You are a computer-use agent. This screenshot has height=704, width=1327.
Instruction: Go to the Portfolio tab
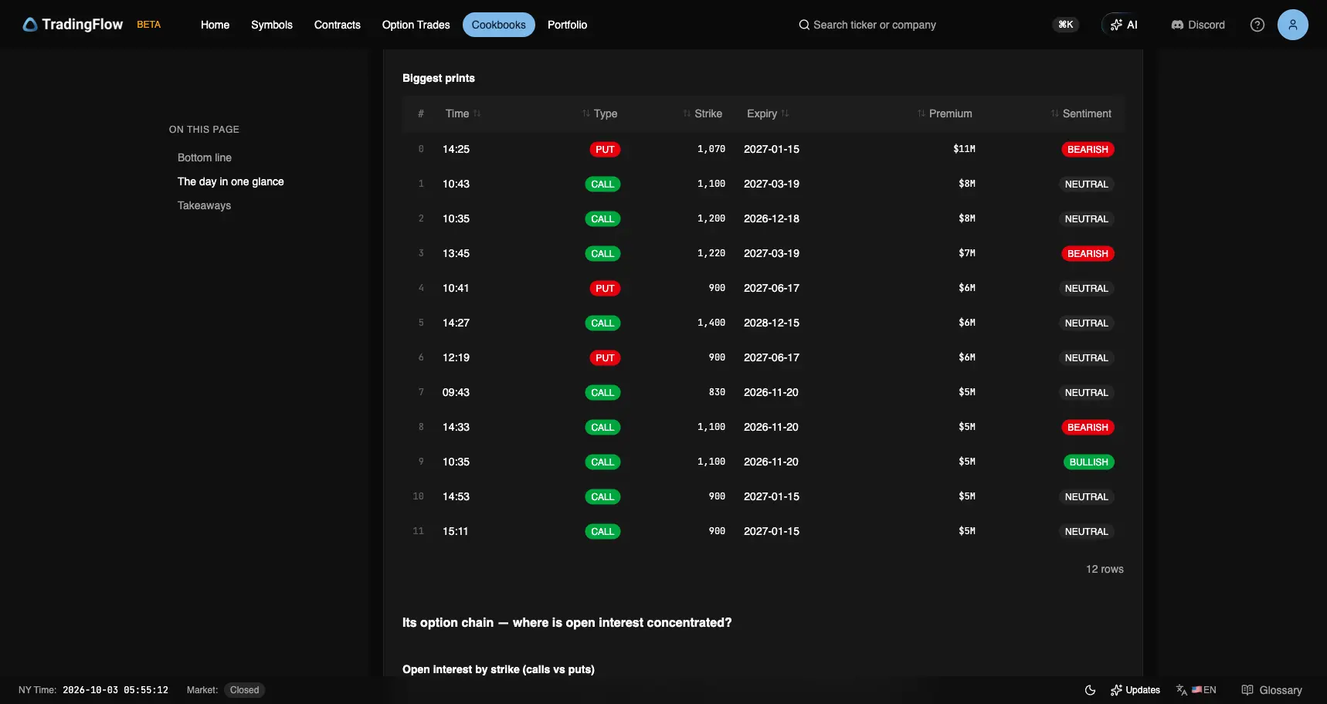(567, 25)
